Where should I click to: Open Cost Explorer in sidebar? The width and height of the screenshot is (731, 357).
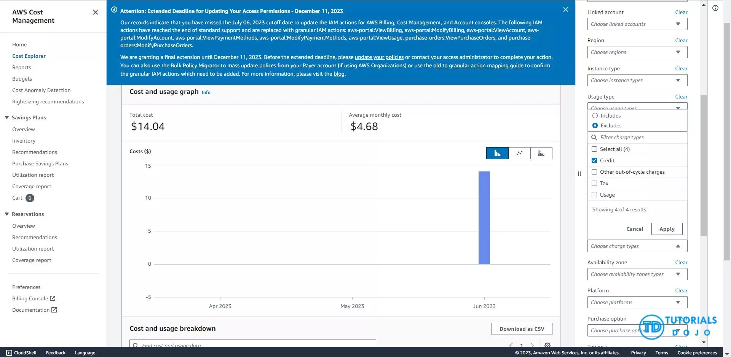pyautogui.click(x=29, y=56)
